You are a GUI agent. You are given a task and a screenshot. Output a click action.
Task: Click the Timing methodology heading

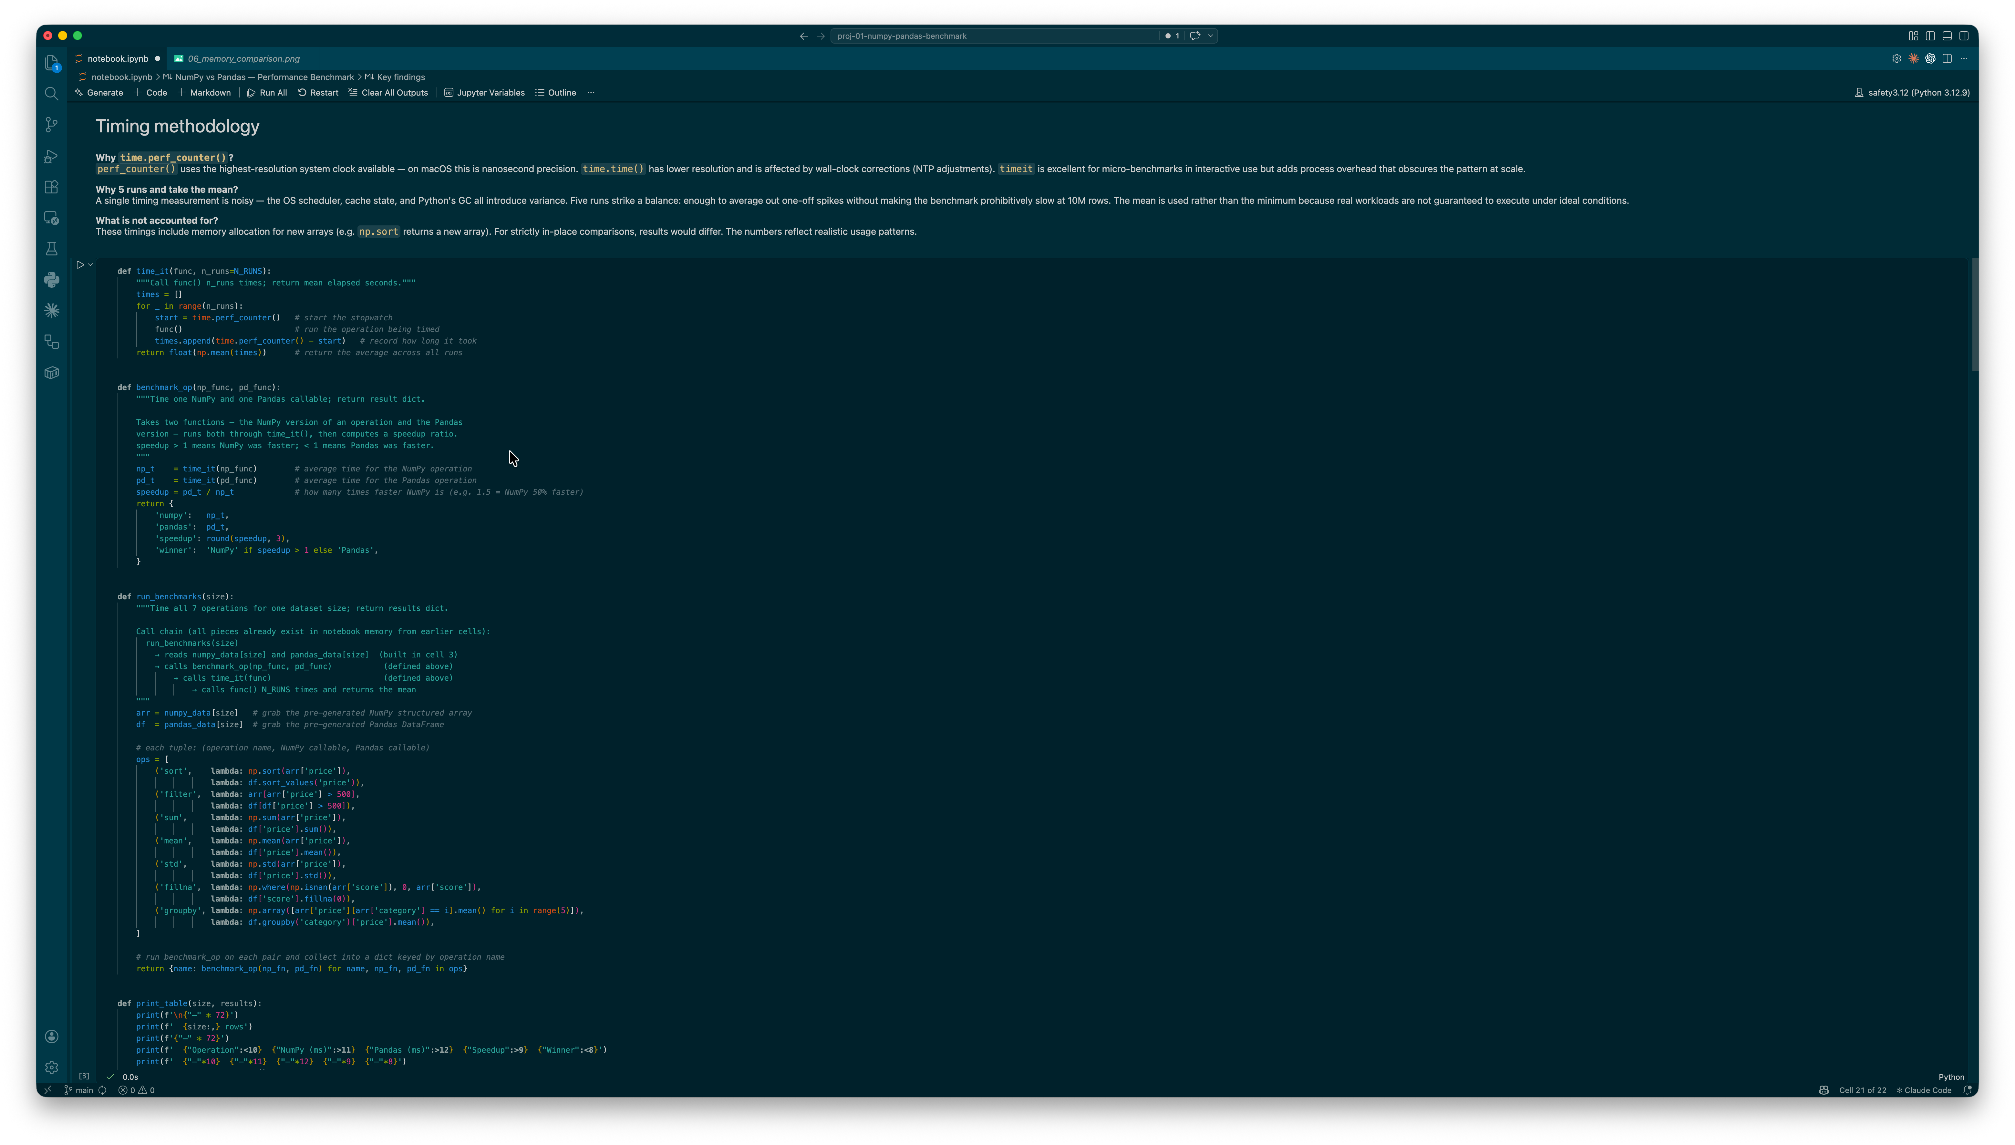coord(178,127)
